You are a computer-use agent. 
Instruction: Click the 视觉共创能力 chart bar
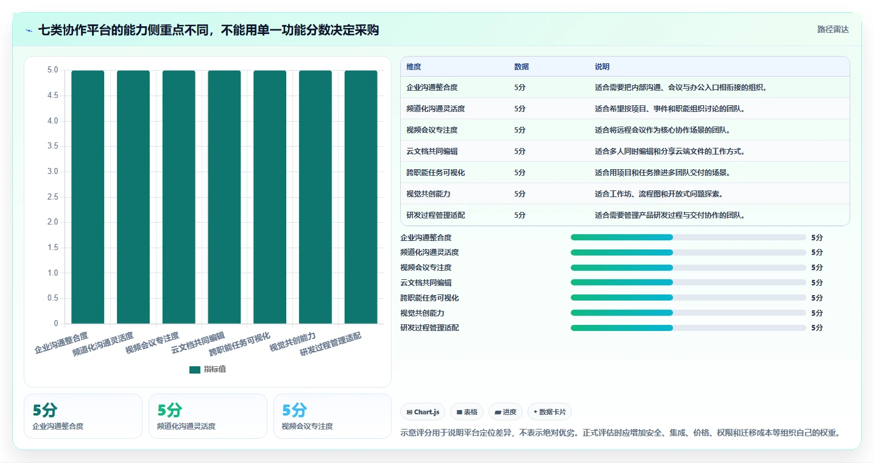pos(315,197)
